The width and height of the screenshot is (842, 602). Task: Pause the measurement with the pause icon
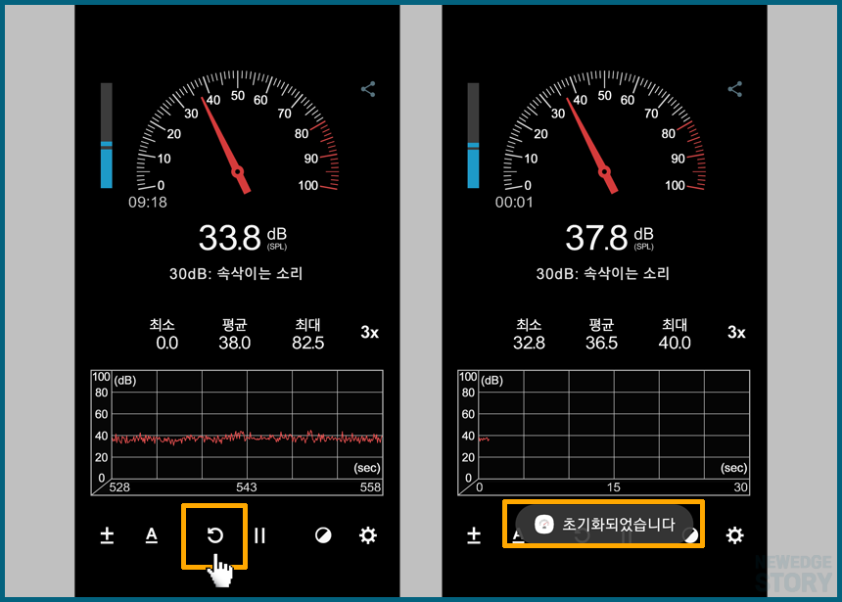pos(259,535)
